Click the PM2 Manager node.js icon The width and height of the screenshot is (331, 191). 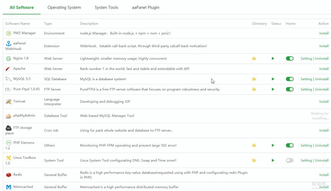[x=8, y=33]
